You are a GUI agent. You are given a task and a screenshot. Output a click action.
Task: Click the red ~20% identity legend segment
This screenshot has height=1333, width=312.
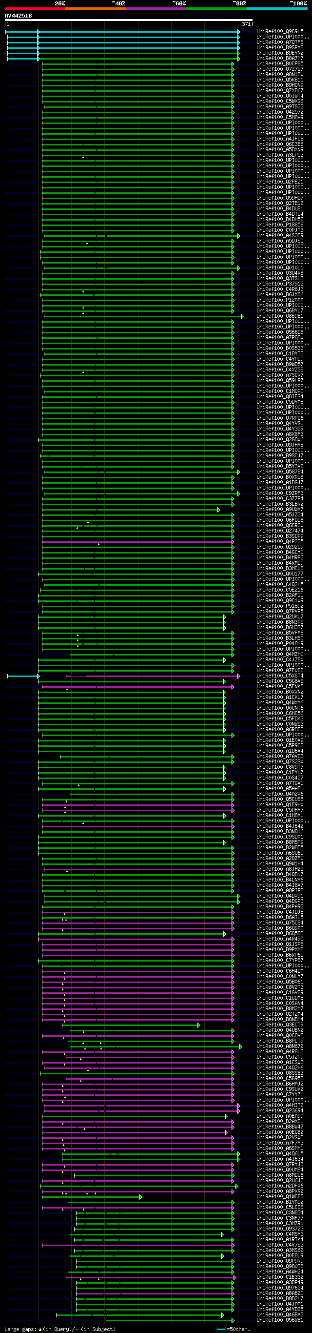coord(35,9)
